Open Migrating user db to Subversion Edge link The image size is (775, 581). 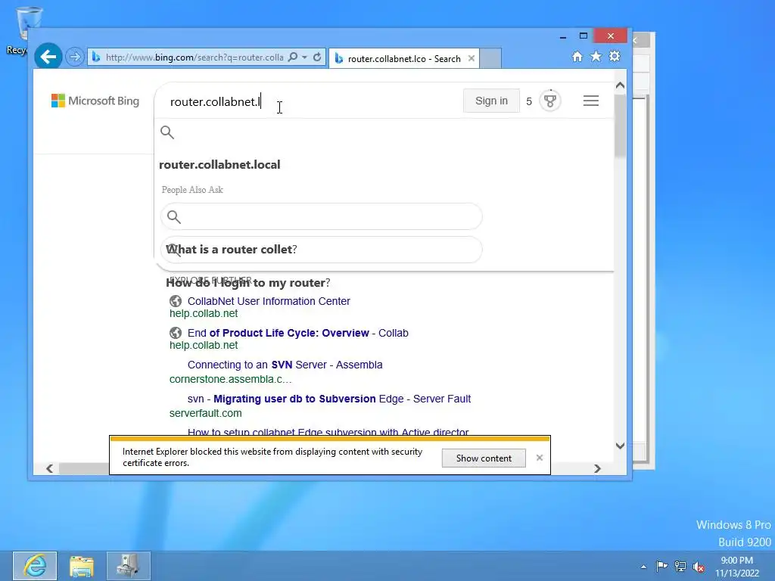(x=329, y=399)
